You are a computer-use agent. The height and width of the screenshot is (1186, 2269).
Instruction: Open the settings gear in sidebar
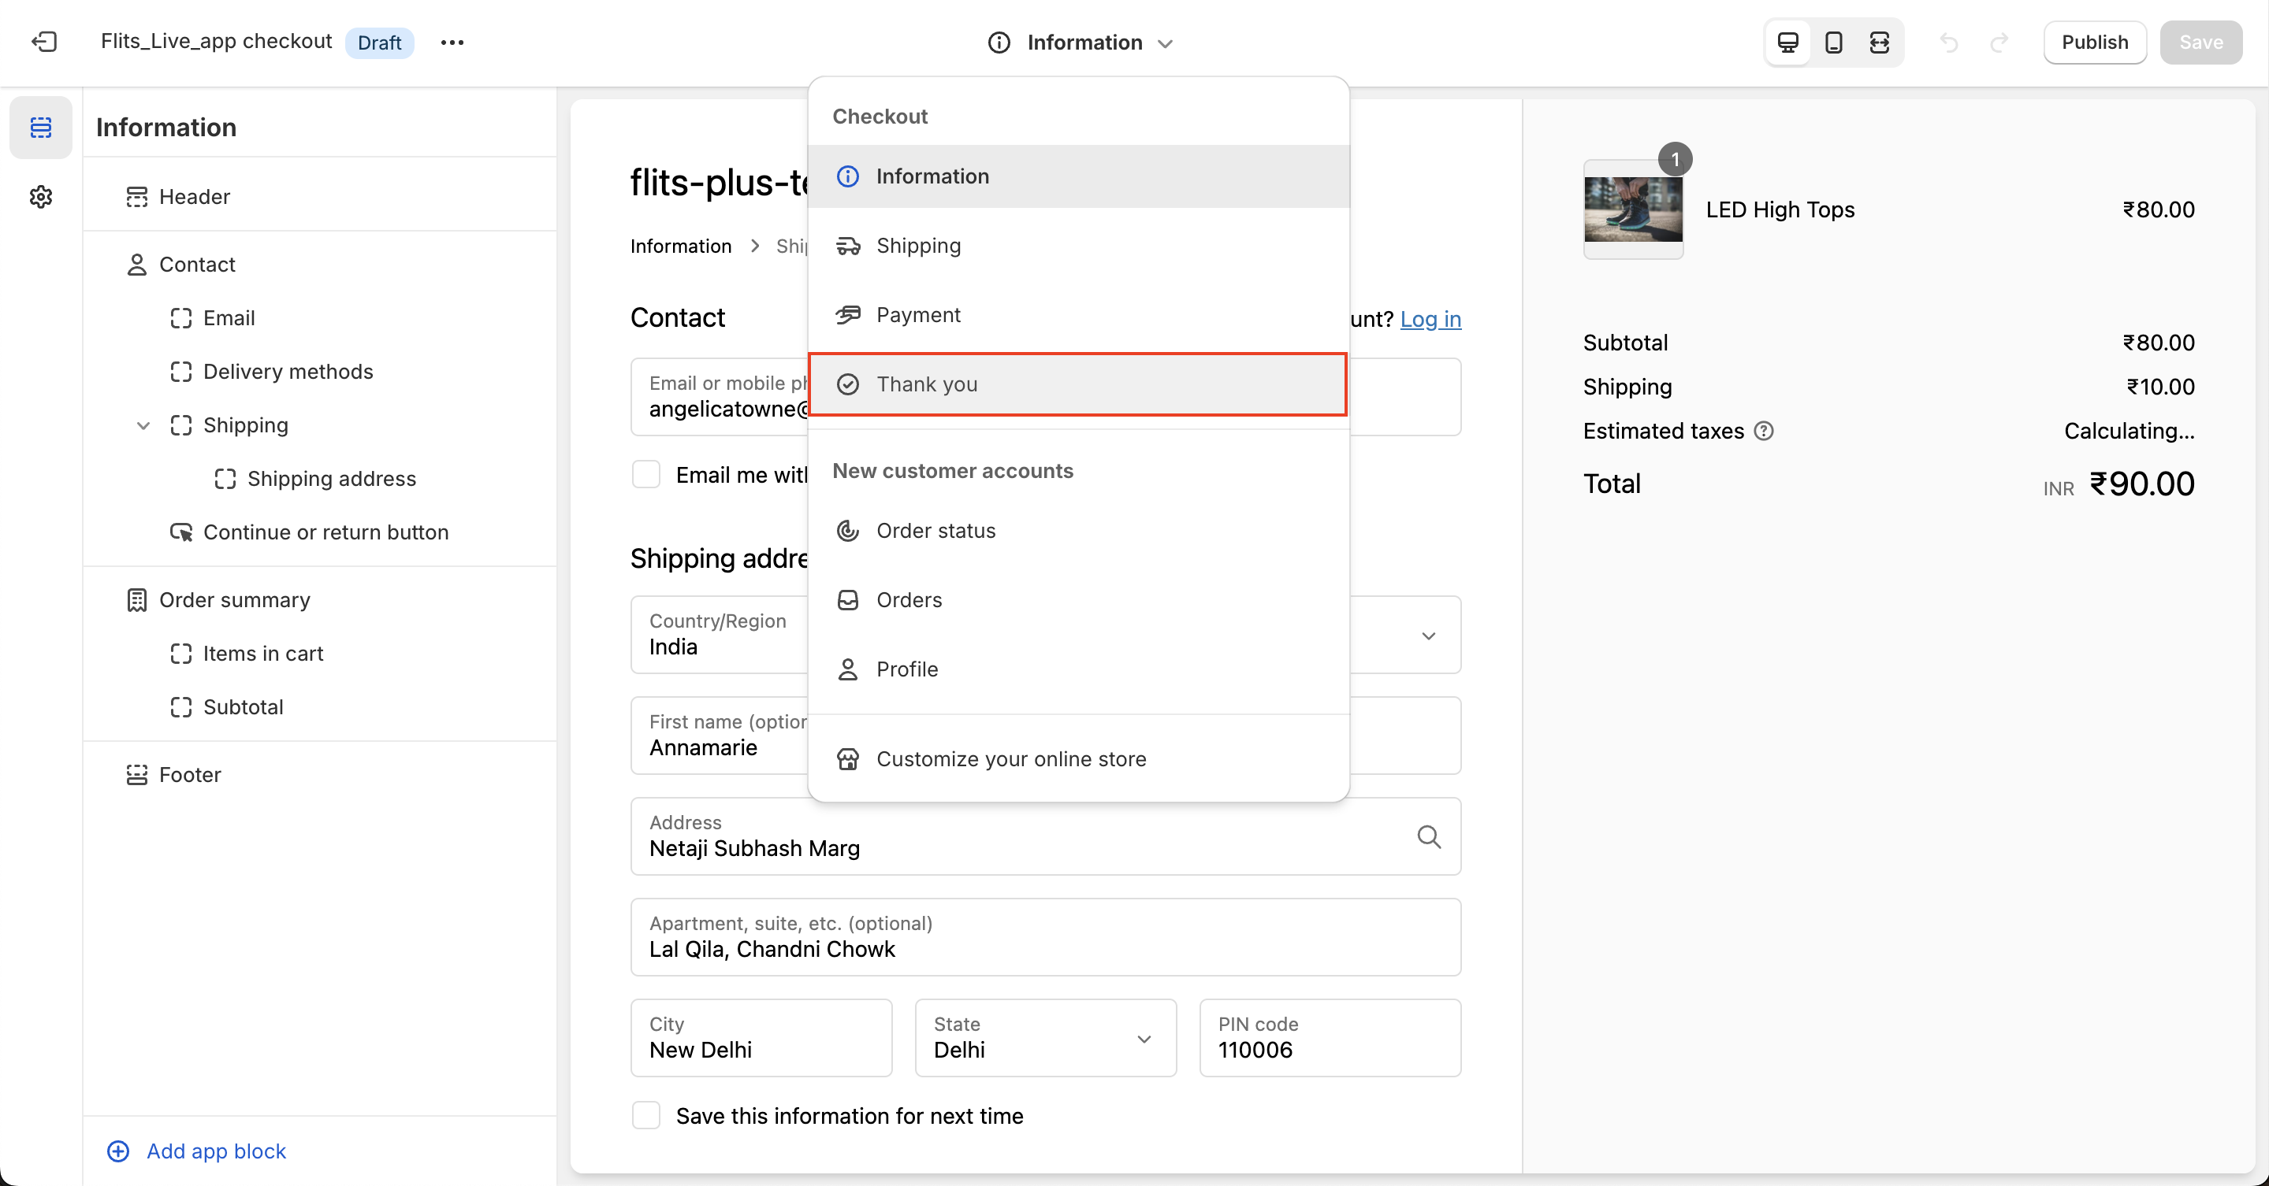click(x=40, y=196)
